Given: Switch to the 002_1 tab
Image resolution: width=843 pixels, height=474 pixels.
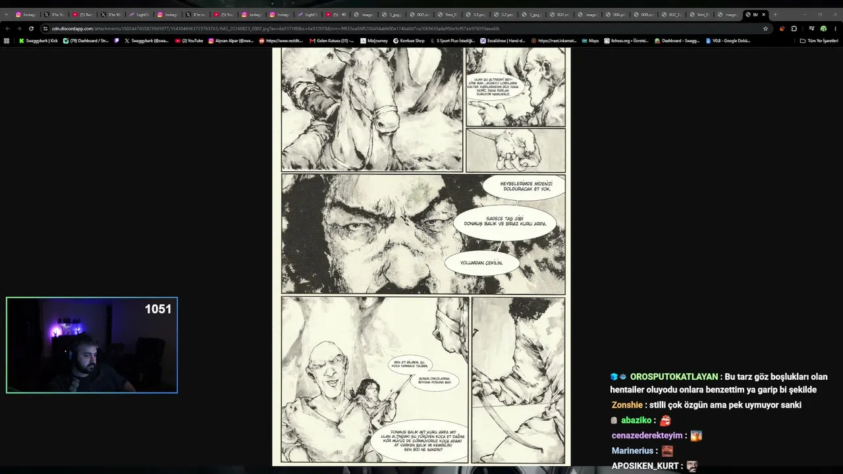Looking at the screenshot, I should click(x=672, y=14).
